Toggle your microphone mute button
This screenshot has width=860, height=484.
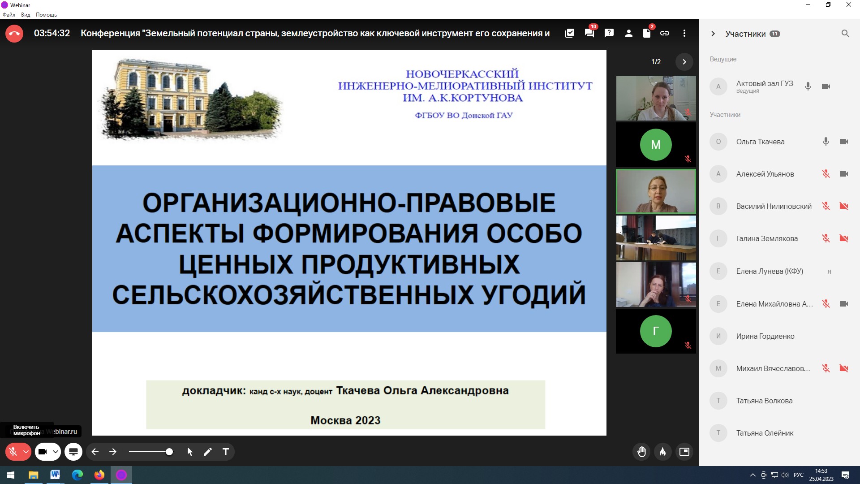pos(13,452)
